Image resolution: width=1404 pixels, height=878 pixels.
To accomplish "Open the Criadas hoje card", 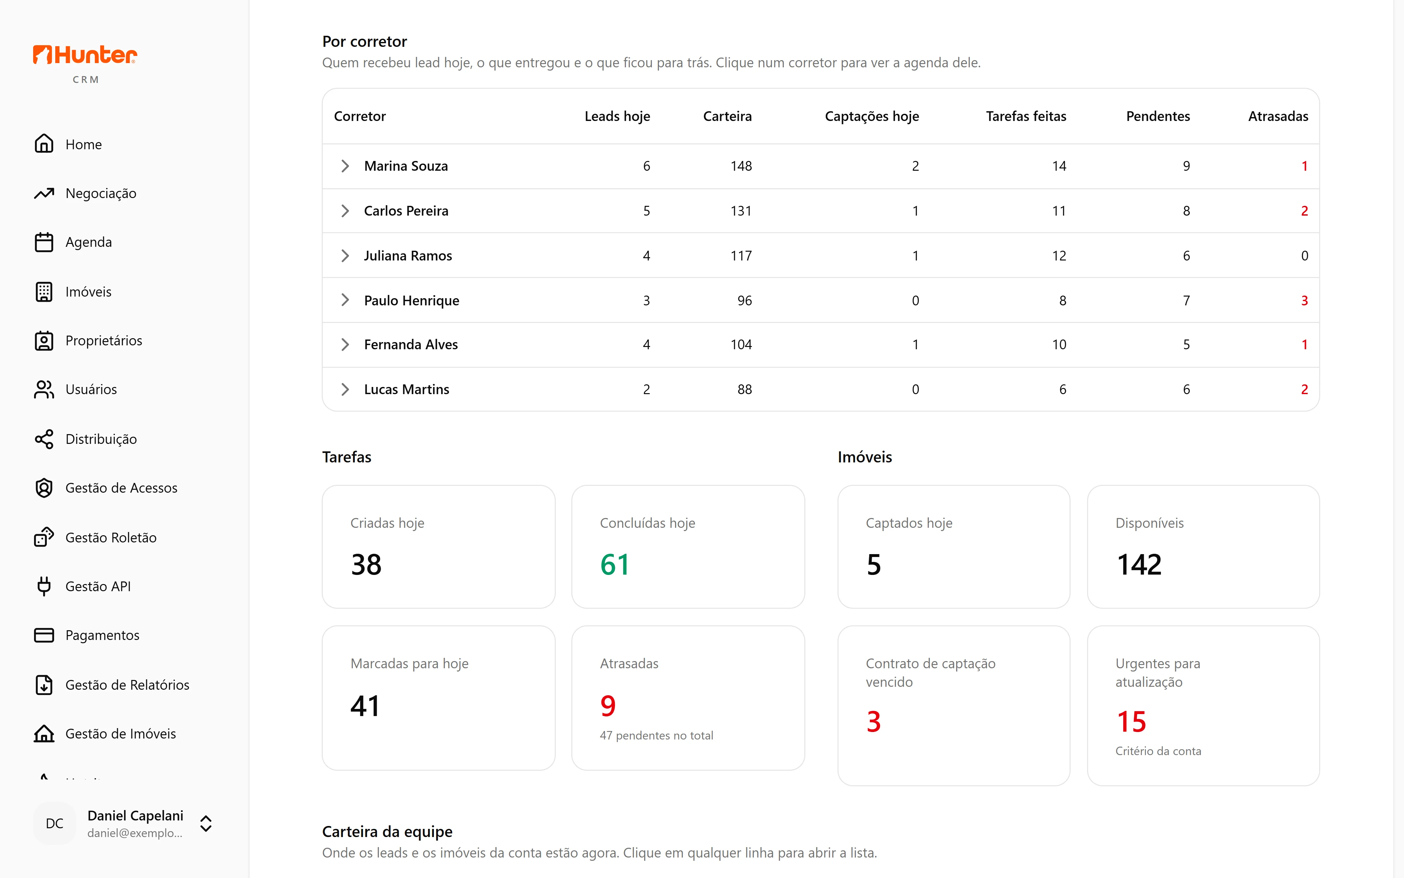I will [439, 547].
